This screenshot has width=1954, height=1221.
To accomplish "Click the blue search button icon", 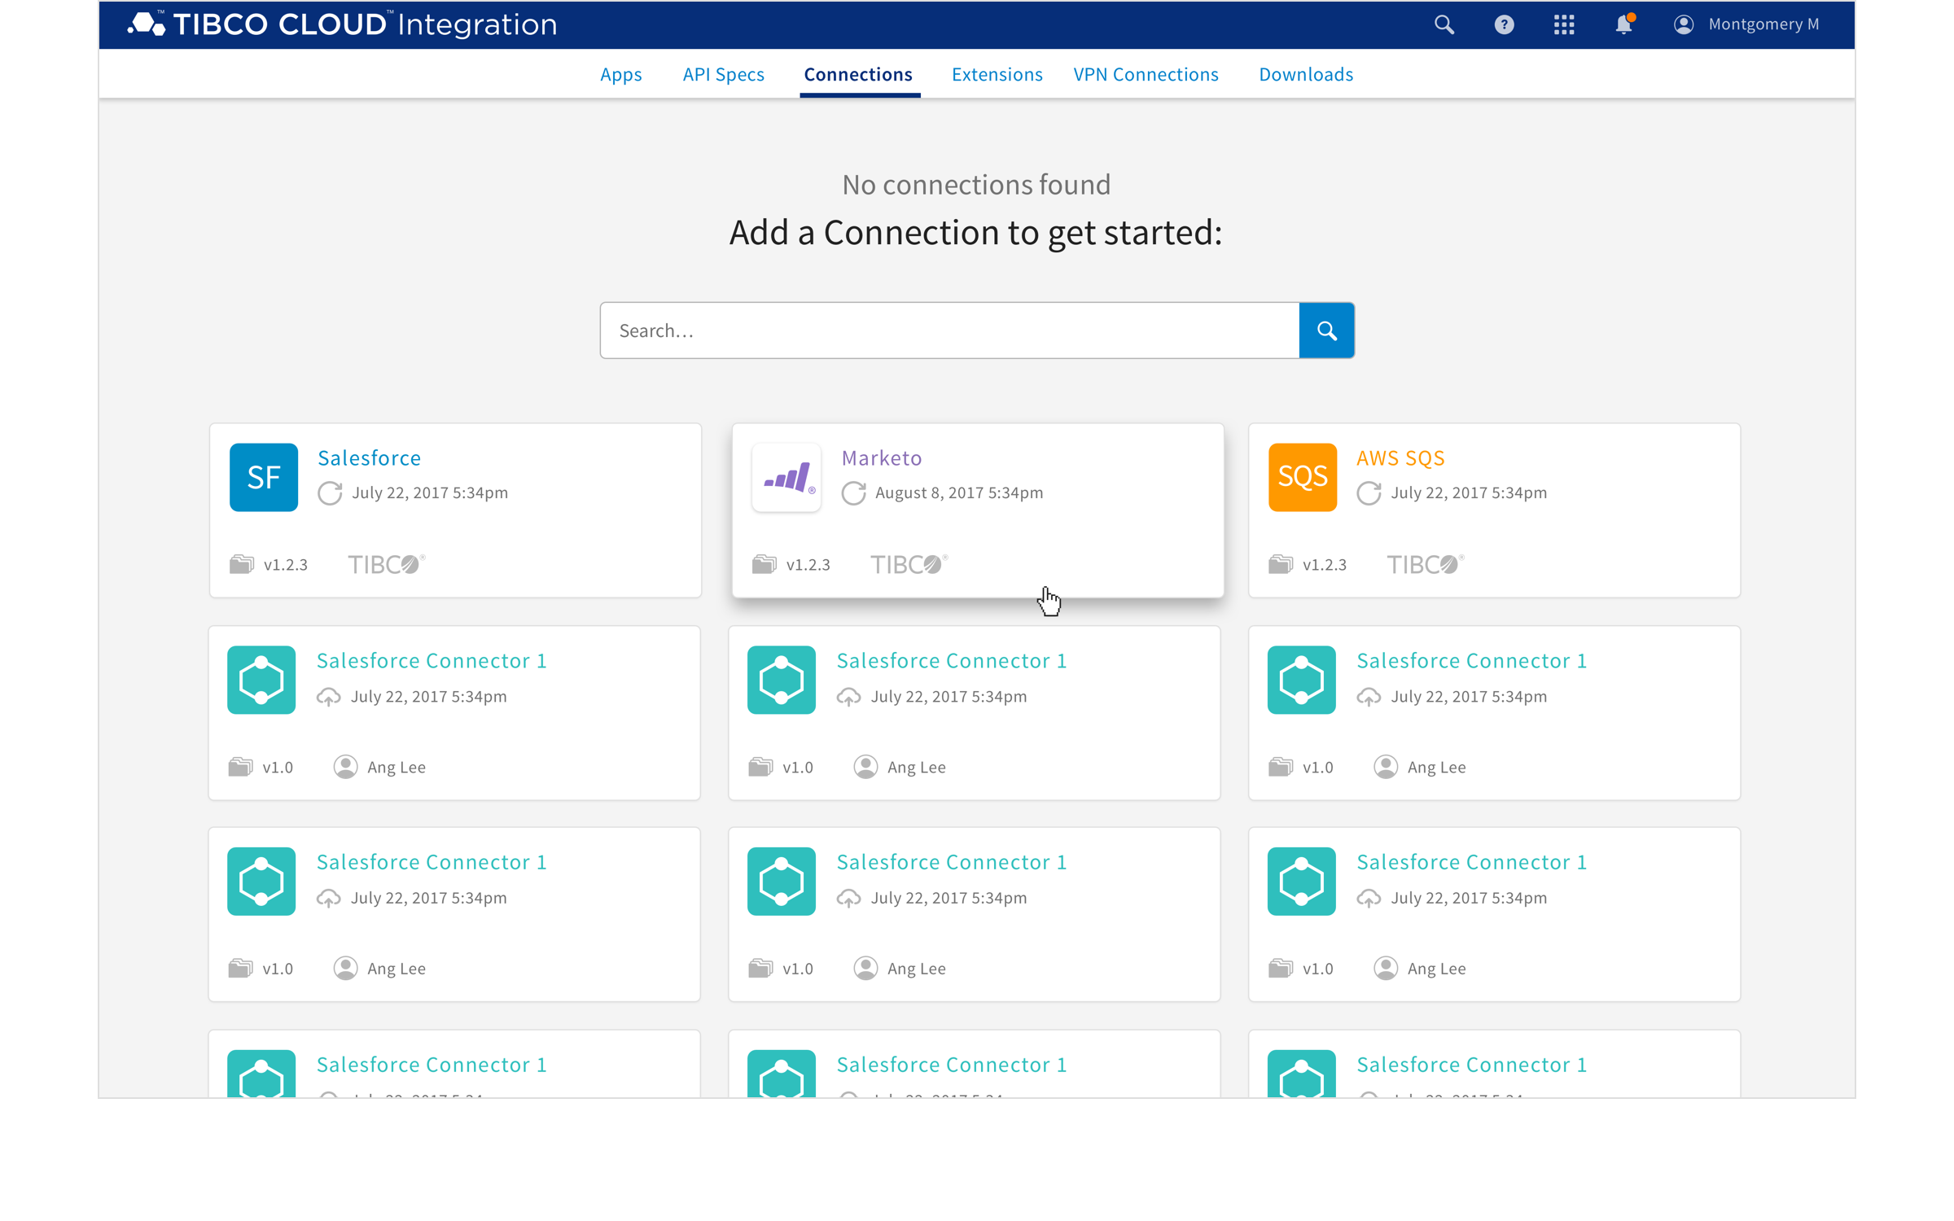I will pos(1326,330).
